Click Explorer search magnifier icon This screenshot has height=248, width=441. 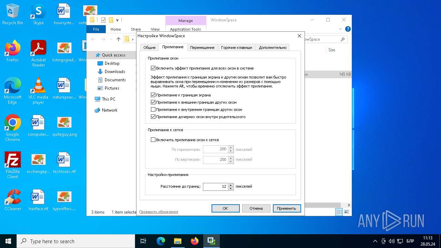pos(342,39)
